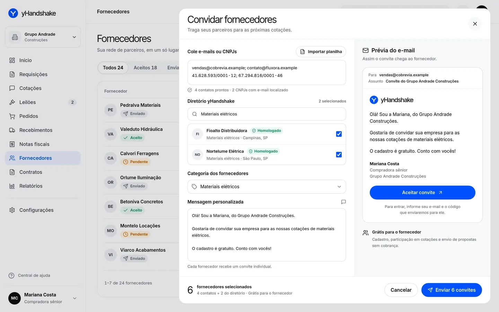499x312 pixels.
Task: Click Aceitar convite button in preview
Action: [x=422, y=193]
